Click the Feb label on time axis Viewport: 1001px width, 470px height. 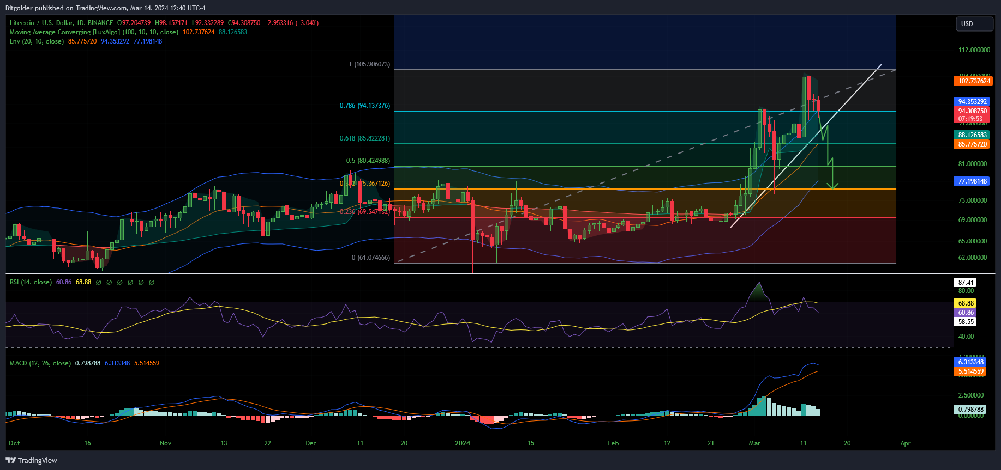[x=614, y=443]
